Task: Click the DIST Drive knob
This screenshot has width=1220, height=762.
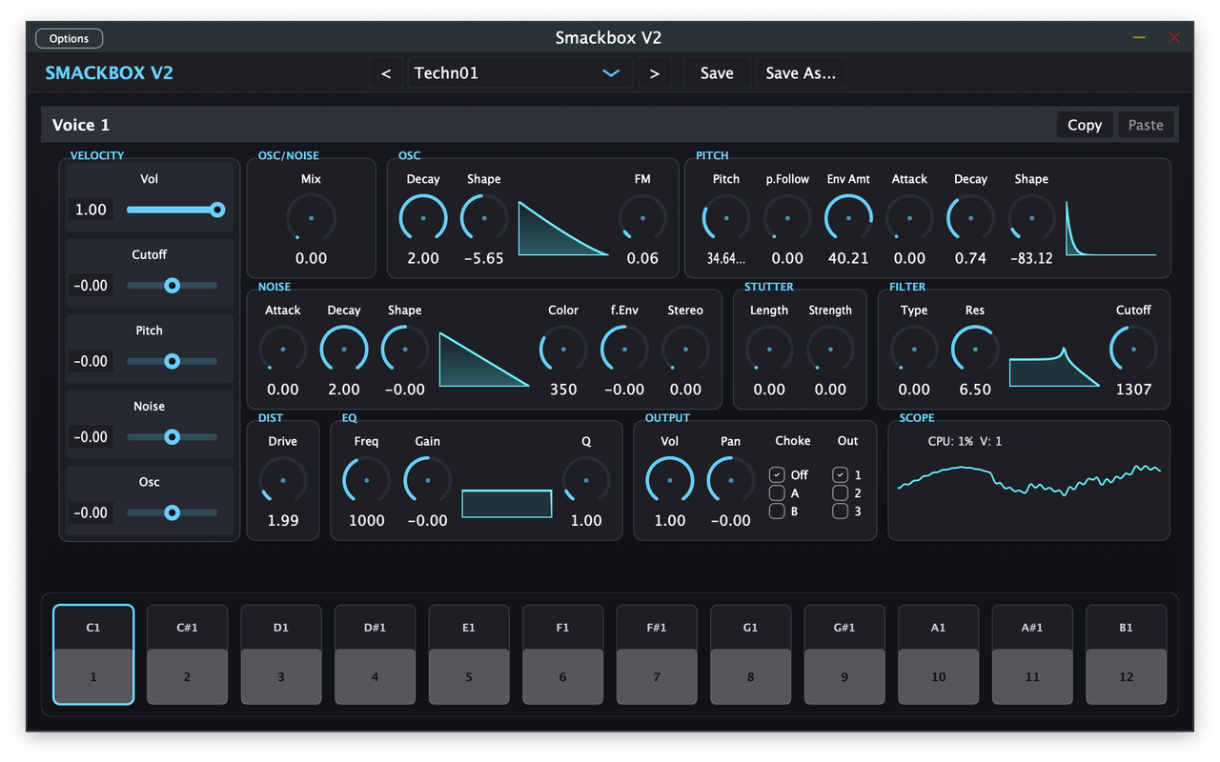Action: click(283, 480)
